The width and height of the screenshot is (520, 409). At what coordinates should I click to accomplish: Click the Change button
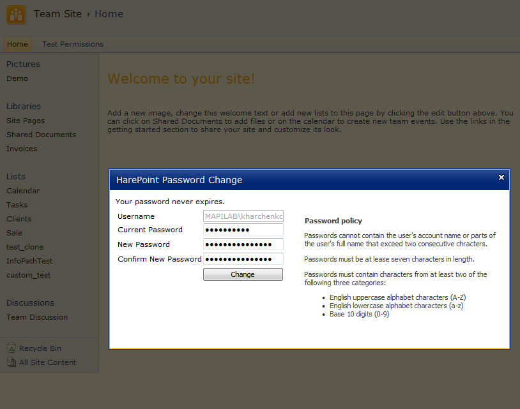click(x=243, y=274)
